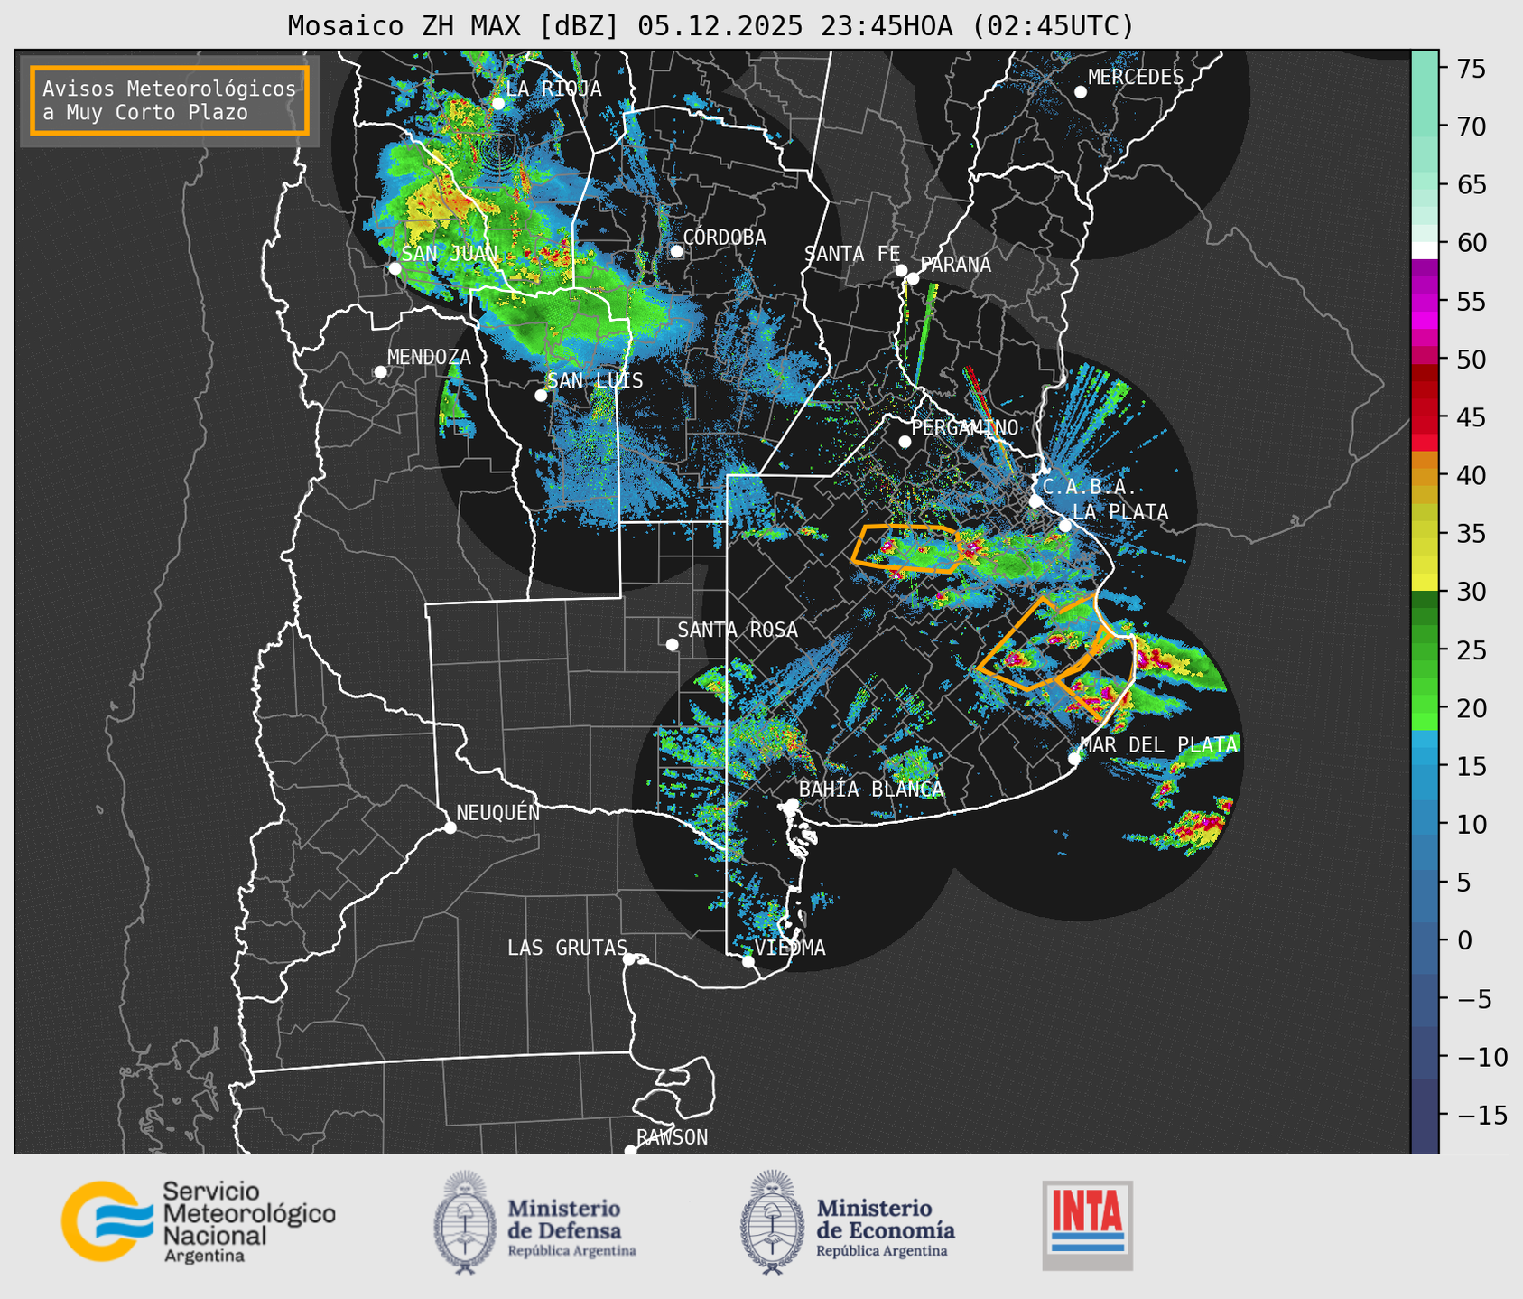The width and height of the screenshot is (1523, 1299).
Task: Click the NEUQUÉN label text
Action: click(498, 812)
